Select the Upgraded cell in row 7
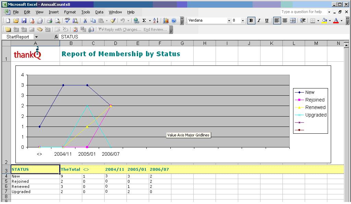This screenshot has width=351, height=204. [35, 191]
